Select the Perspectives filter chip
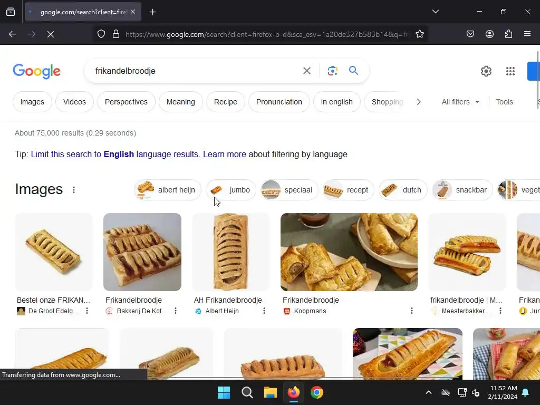540x405 pixels. click(x=126, y=102)
